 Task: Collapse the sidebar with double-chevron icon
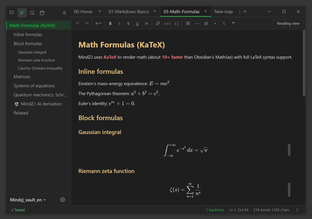pos(64,13)
